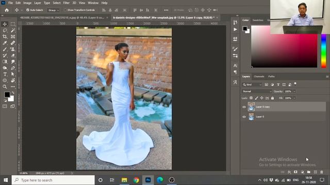330x185 pixels.
Task: Reset default foreground and background colors
Action: pyautogui.click(x=5, y=101)
